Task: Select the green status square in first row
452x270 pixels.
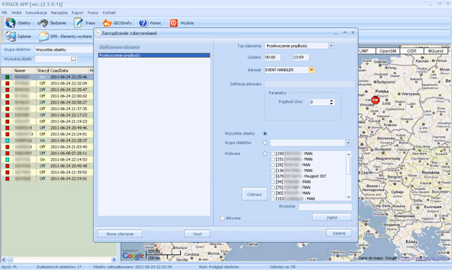Action: click(8, 77)
